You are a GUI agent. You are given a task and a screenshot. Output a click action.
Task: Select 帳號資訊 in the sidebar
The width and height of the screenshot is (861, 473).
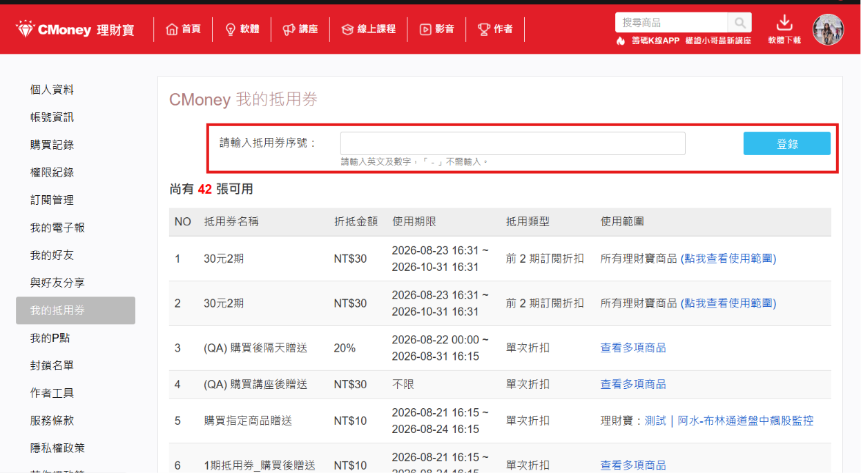tap(52, 117)
